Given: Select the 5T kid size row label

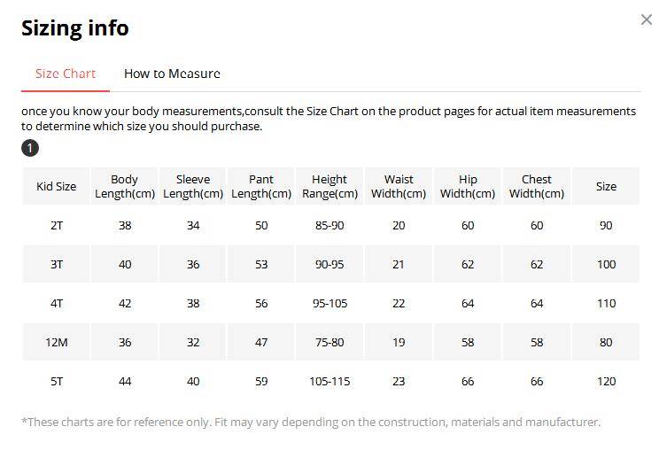Looking at the screenshot, I should 57,382.
